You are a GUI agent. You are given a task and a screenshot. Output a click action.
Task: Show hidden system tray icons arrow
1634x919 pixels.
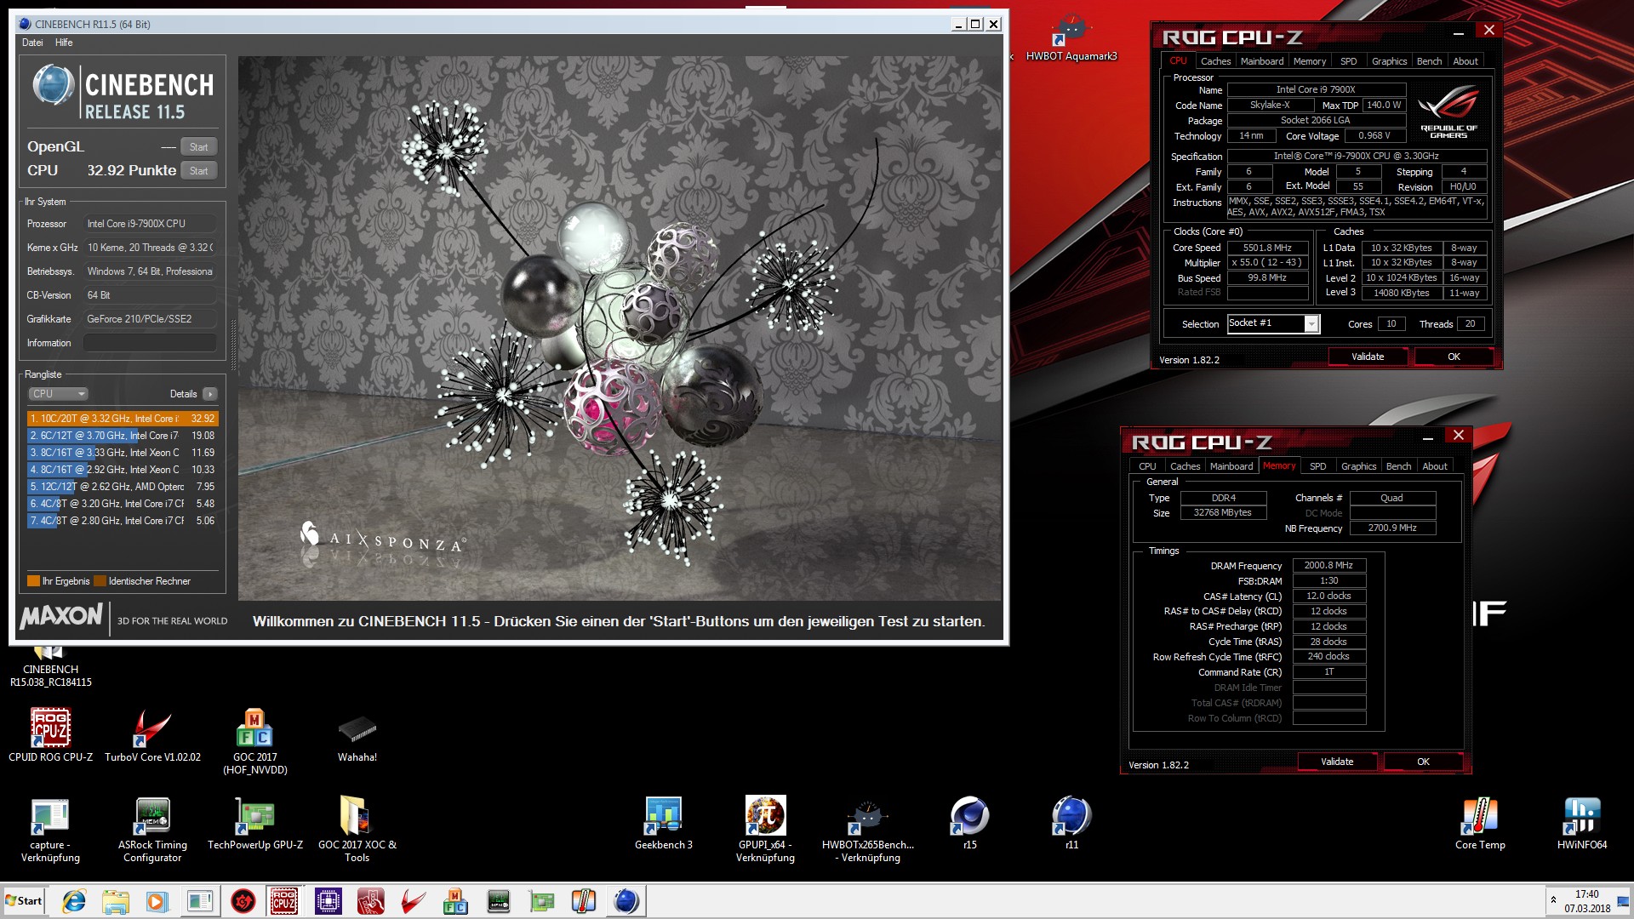point(1553,900)
